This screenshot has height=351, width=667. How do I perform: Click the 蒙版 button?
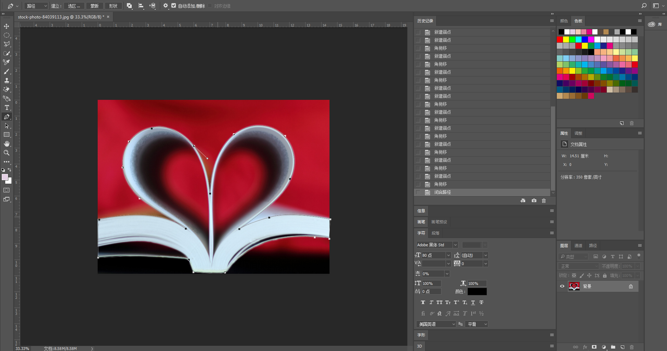95,6
